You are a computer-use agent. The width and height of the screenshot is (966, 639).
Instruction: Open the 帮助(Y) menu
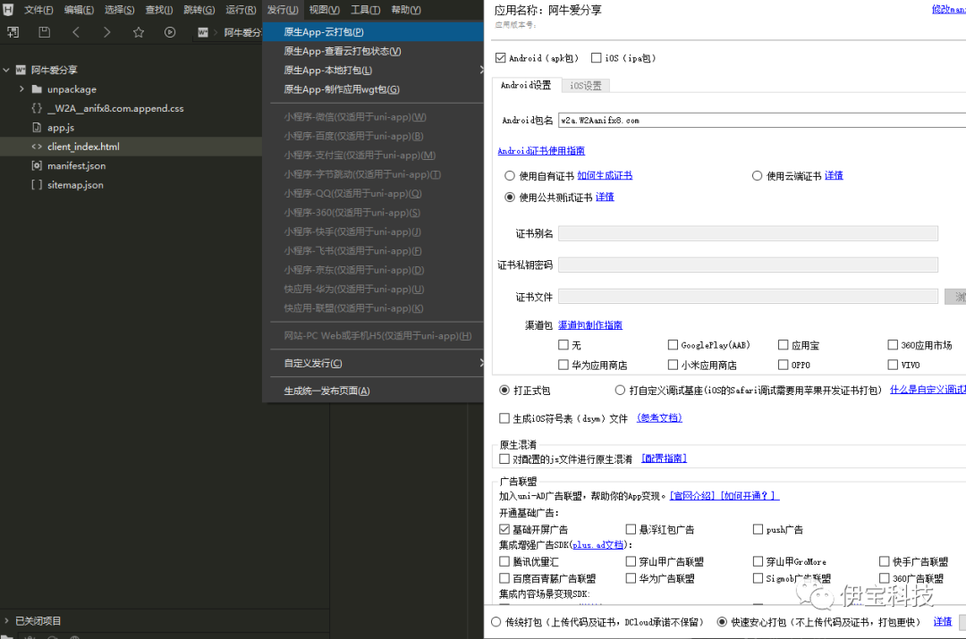point(406,10)
